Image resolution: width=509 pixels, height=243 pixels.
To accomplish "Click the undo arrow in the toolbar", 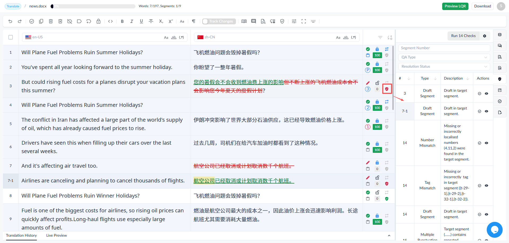I will (x=10, y=21).
